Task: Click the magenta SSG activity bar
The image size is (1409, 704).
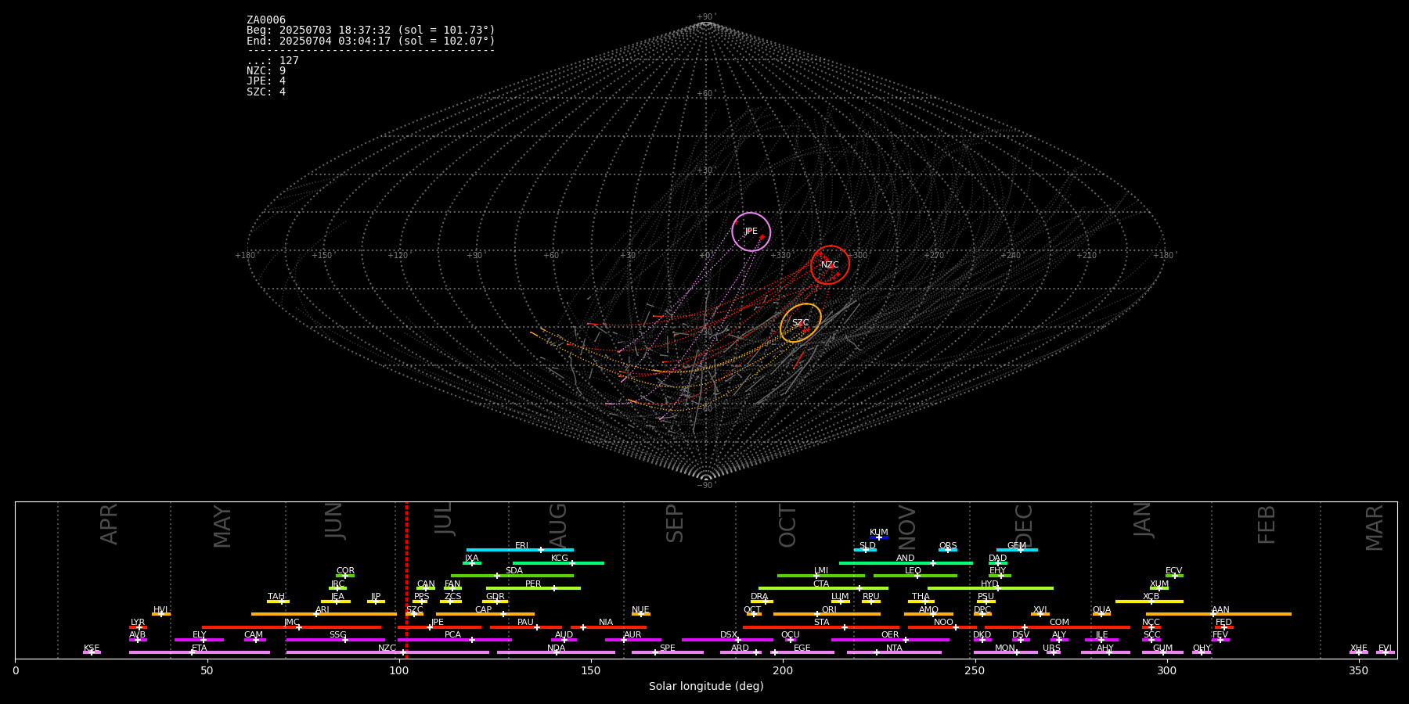Action: [335, 640]
